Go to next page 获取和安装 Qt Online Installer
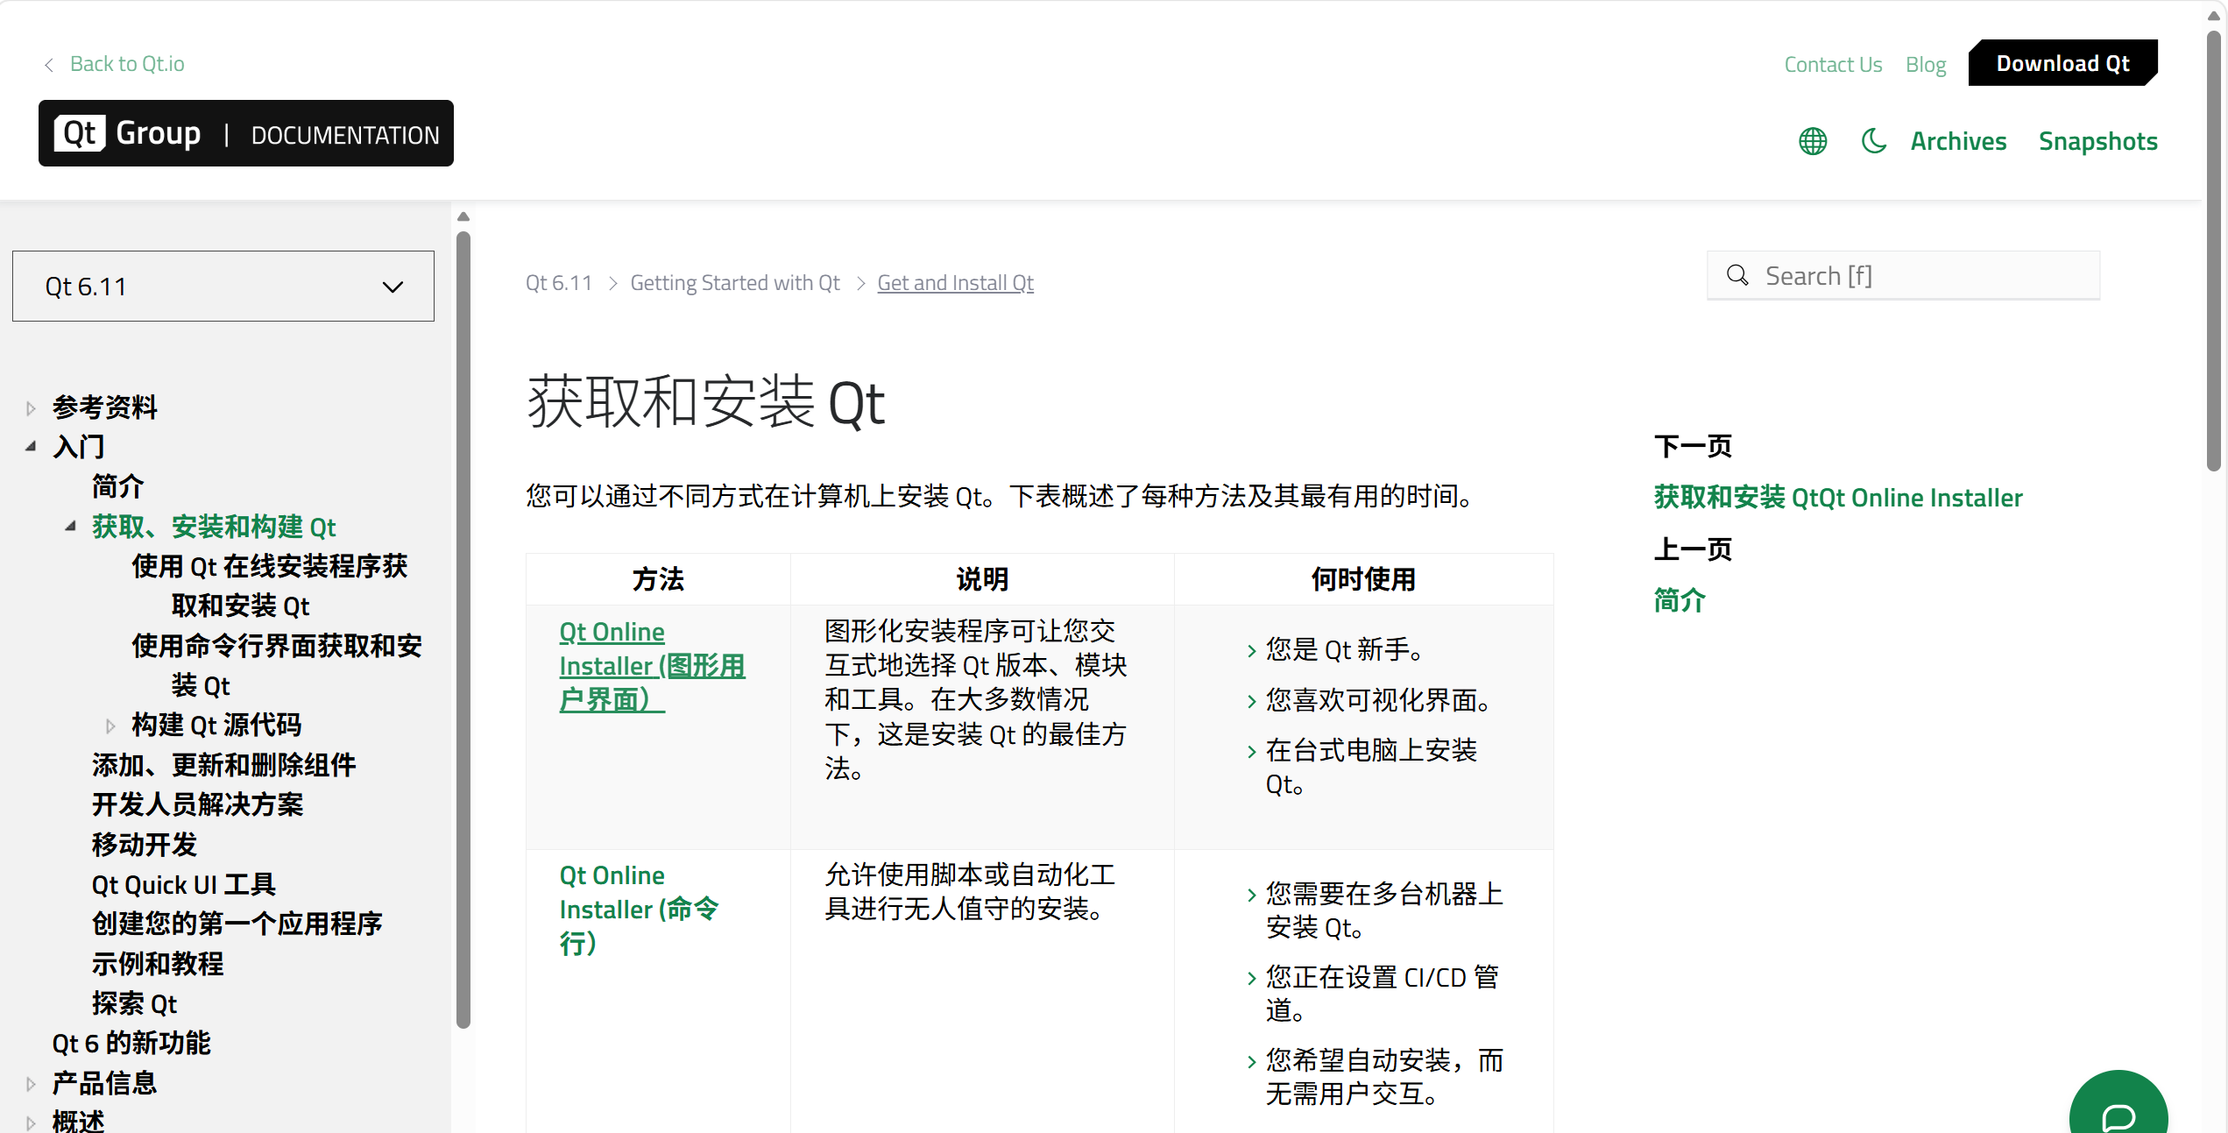This screenshot has width=2228, height=1133. click(x=1838, y=498)
